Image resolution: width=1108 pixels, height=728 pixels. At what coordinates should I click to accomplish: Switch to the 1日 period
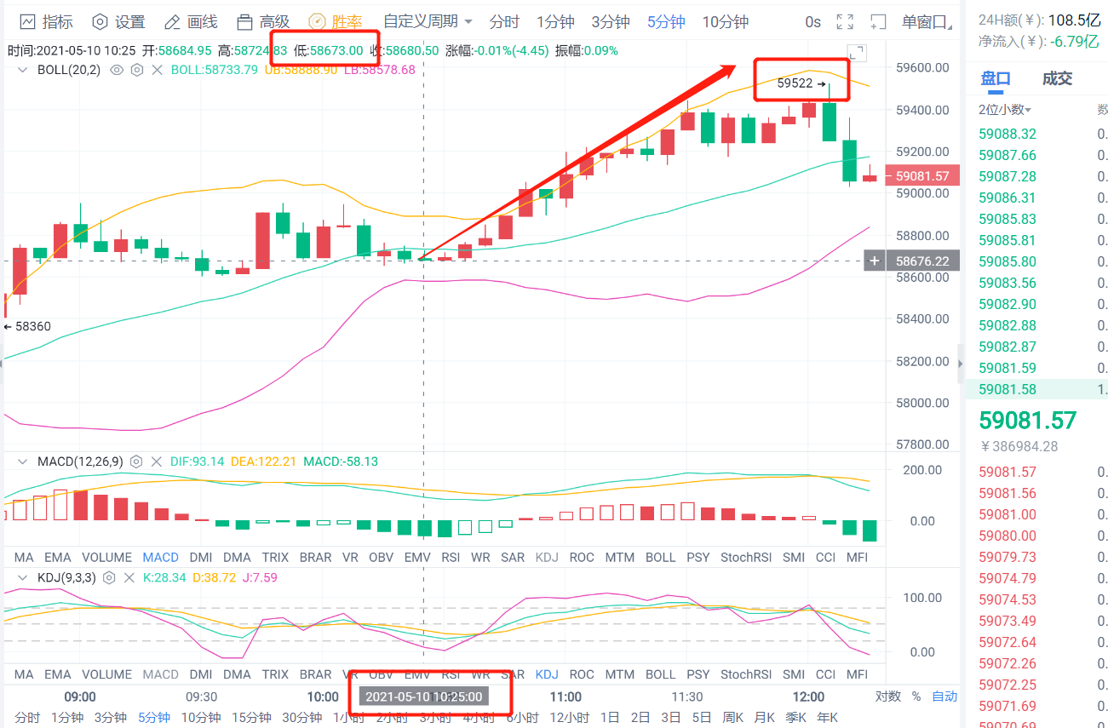[x=610, y=718]
